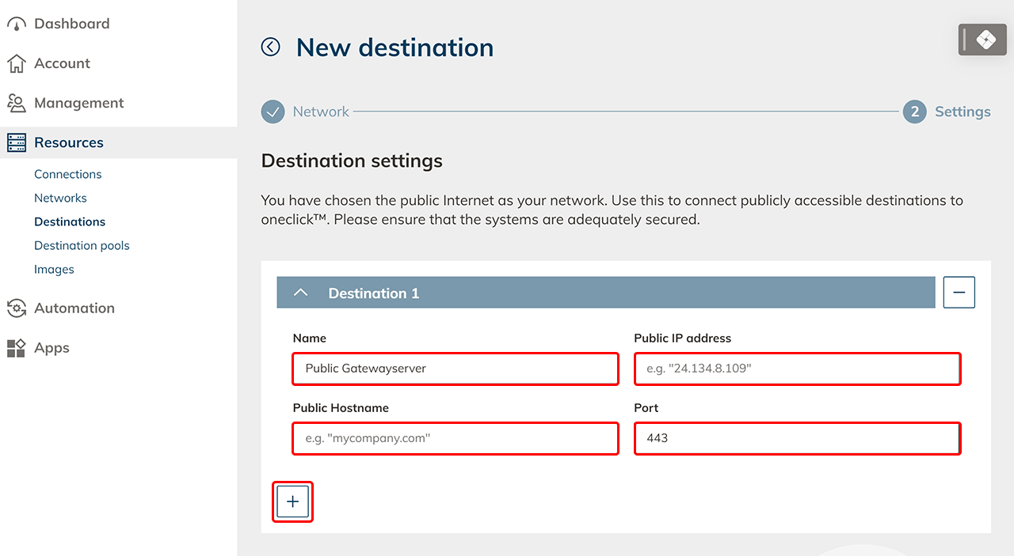Navigate to Destination pools
The width and height of the screenshot is (1014, 556).
[x=82, y=245]
